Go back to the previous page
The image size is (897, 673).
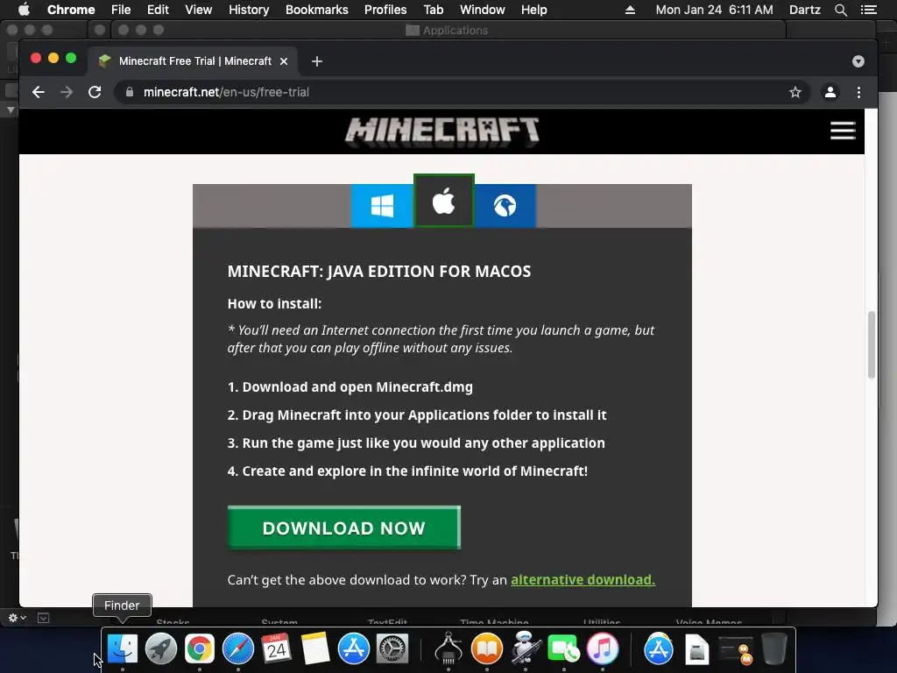(x=39, y=92)
